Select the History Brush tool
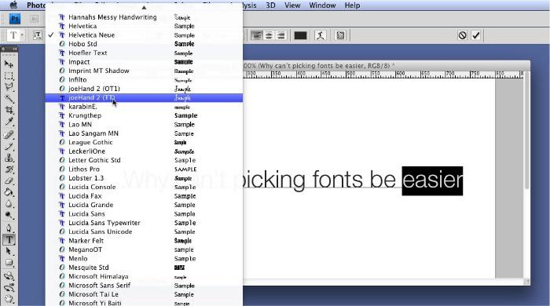550x306 pixels. (9, 169)
